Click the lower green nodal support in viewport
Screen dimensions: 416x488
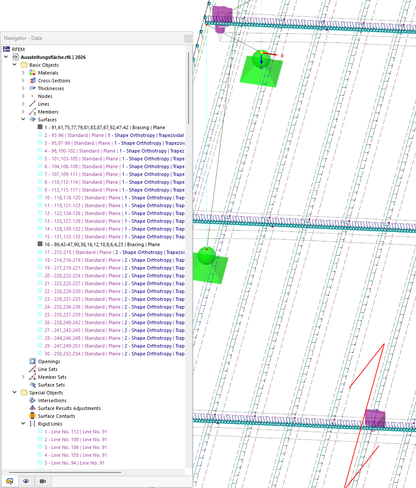point(210,264)
